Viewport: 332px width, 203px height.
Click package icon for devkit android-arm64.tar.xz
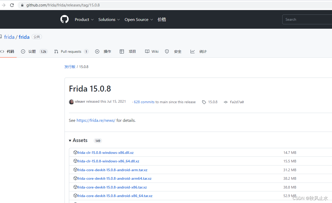tap(75, 178)
